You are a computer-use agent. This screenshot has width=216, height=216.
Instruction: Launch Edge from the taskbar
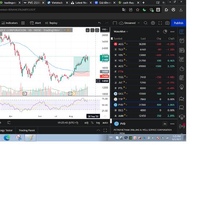[7, 138]
